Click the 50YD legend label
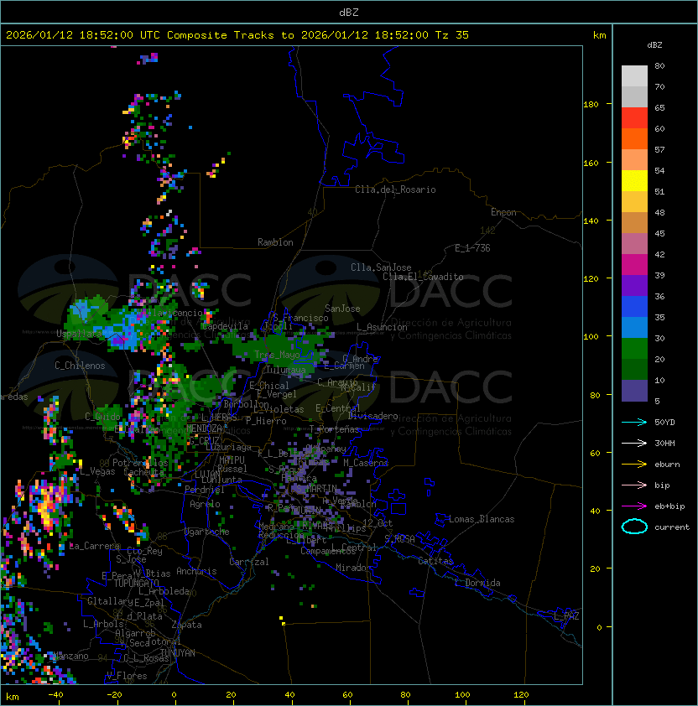The width and height of the screenshot is (698, 706). click(664, 423)
